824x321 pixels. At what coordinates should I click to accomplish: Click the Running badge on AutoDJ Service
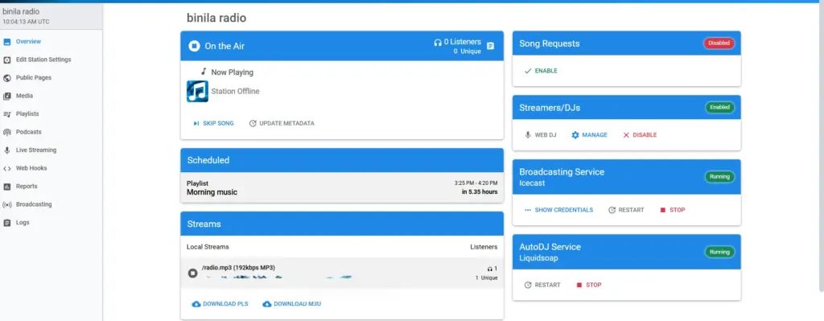(719, 252)
